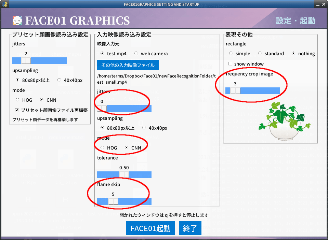Close the FACE01GRAPHICS window
Viewport: 328px width, 240px height.
(324, 4)
